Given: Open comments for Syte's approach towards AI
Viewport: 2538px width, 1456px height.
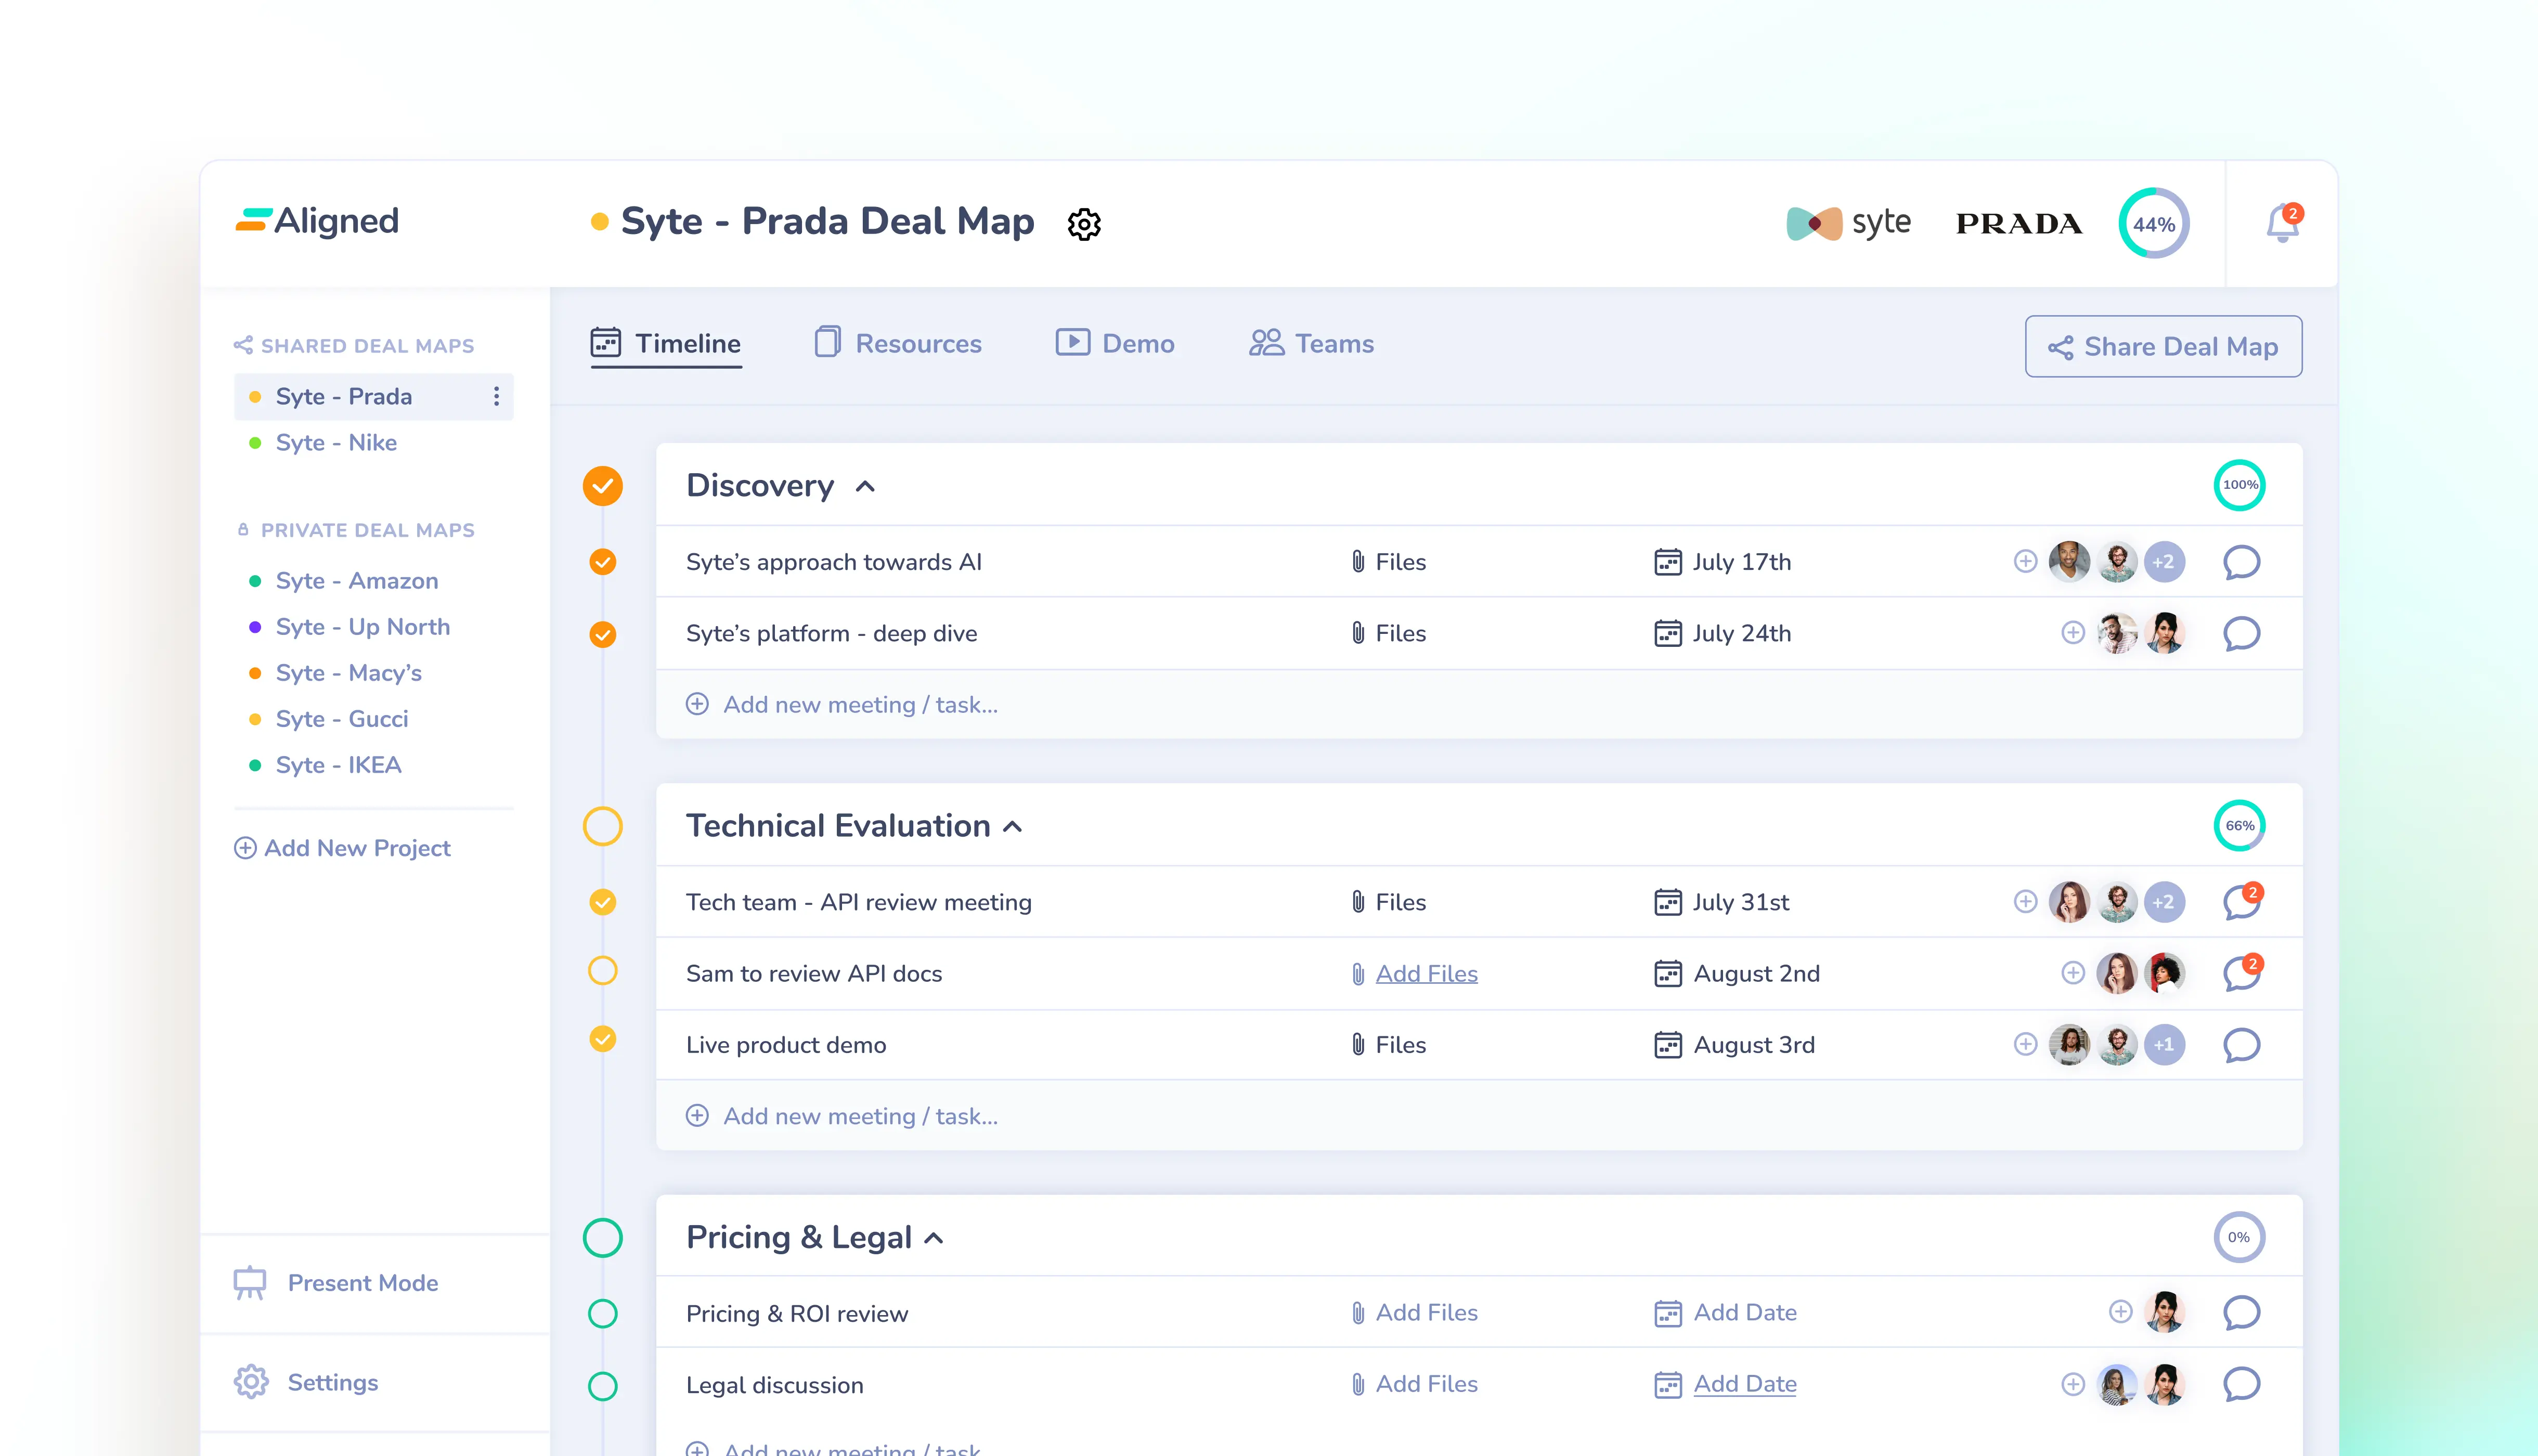Looking at the screenshot, I should click(2241, 562).
